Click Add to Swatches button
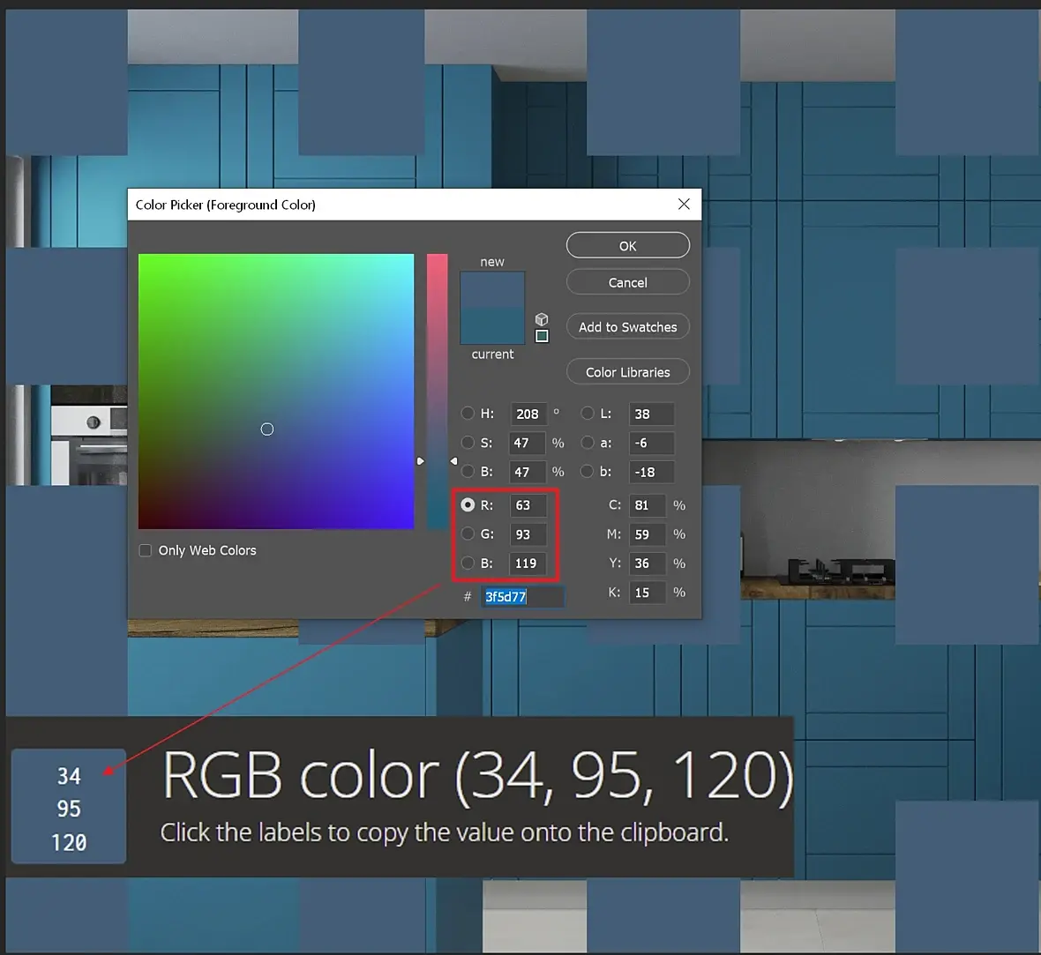This screenshot has height=955, width=1041. pos(627,326)
